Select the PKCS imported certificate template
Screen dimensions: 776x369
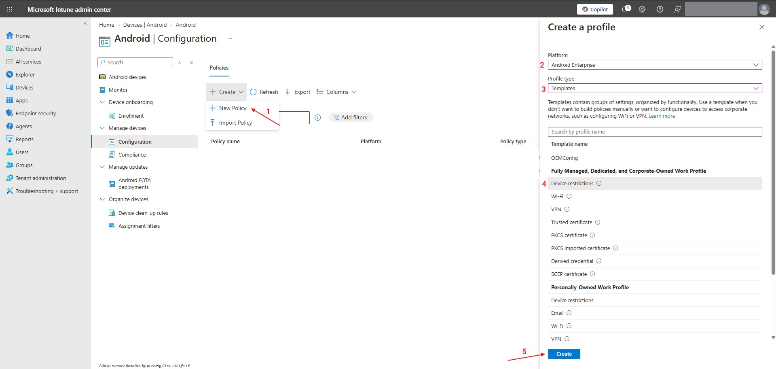point(655,248)
